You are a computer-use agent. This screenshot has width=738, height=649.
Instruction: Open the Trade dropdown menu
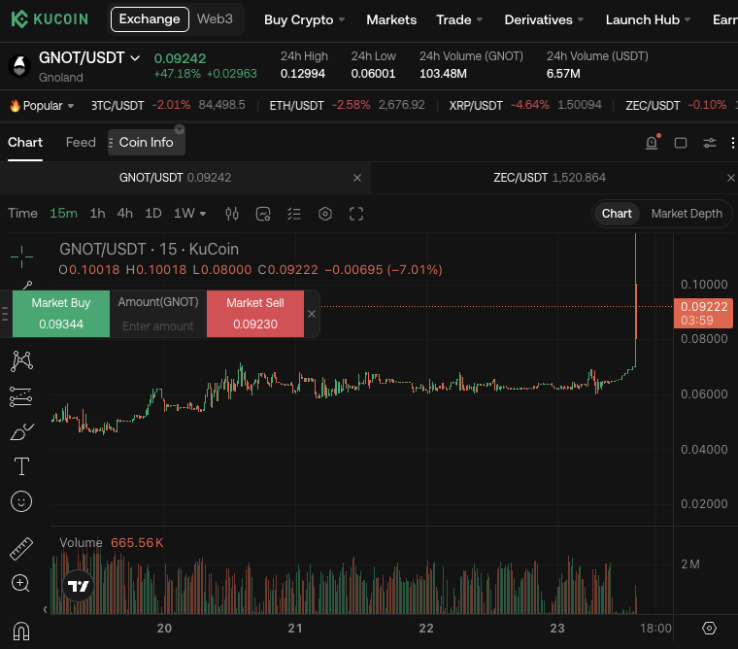click(459, 19)
